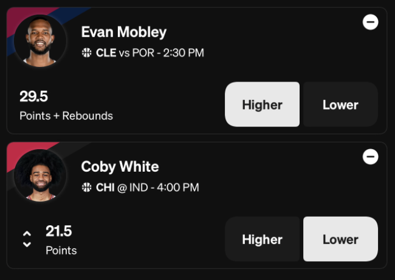Click the Evan Mobley player name
The image size is (395, 280).
click(x=124, y=32)
